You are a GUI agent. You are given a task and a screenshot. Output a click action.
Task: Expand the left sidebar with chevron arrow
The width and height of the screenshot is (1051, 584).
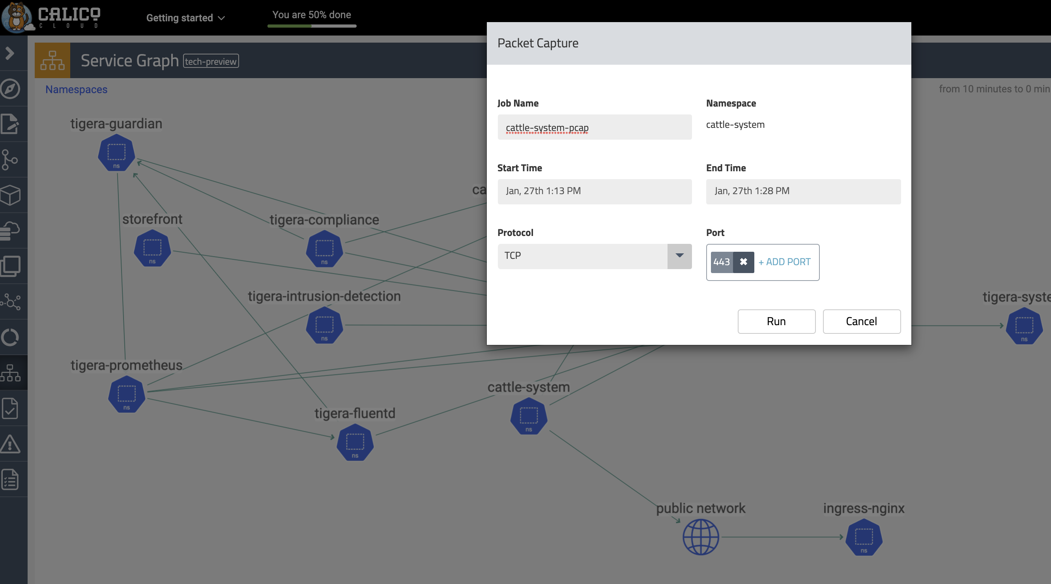point(10,53)
